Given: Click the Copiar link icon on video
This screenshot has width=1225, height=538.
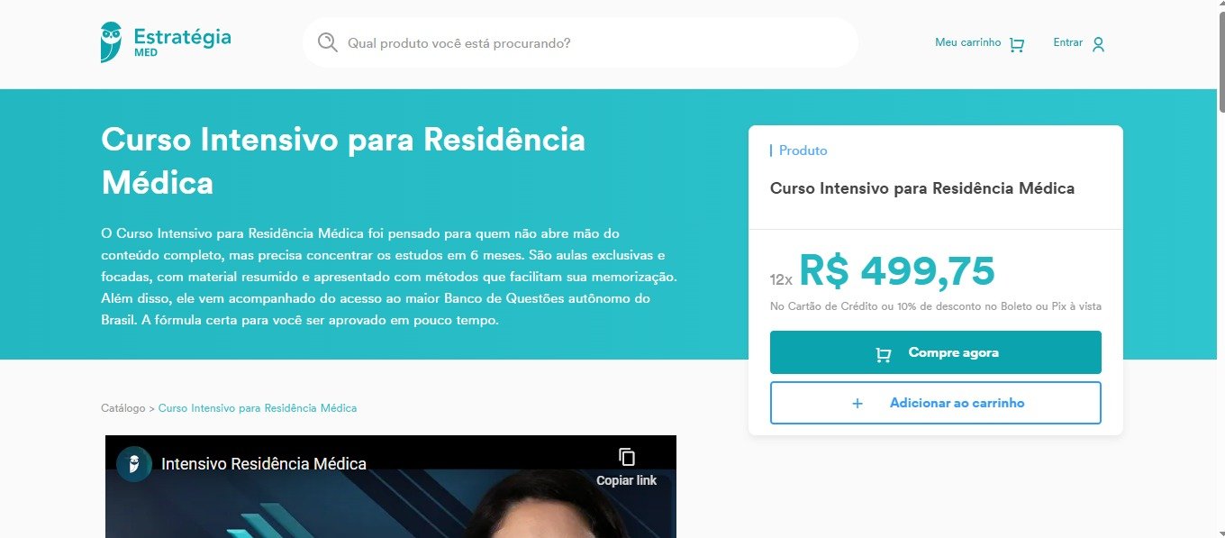Looking at the screenshot, I should [x=627, y=457].
